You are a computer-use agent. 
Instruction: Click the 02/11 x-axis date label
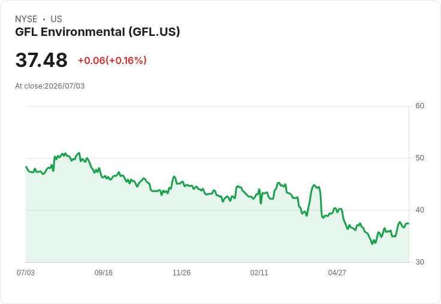pos(259,272)
